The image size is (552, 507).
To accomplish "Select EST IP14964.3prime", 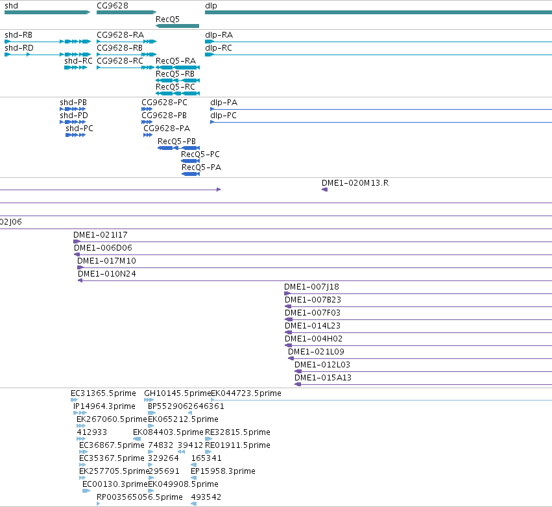I will (104, 407).
